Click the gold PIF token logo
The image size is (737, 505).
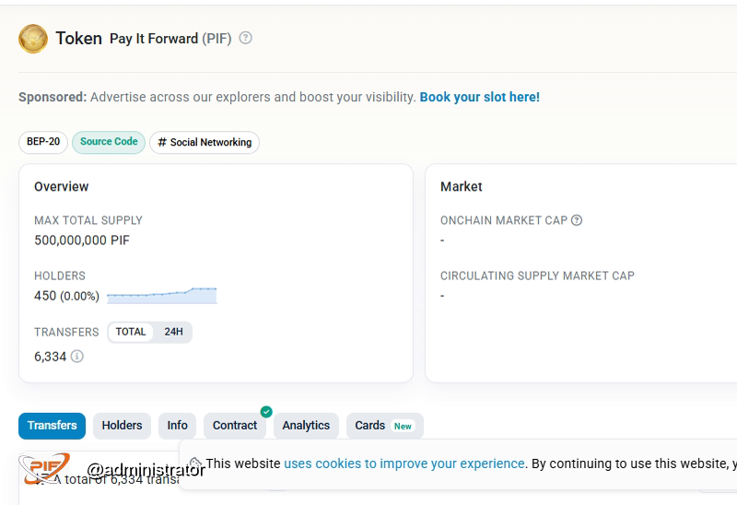point(33,39)
